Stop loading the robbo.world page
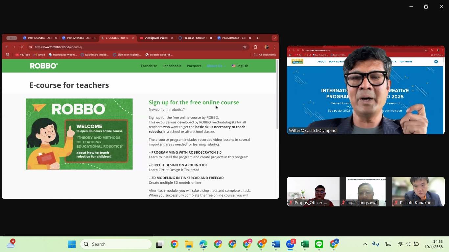The image size is (449, 252). click(22, 47)
